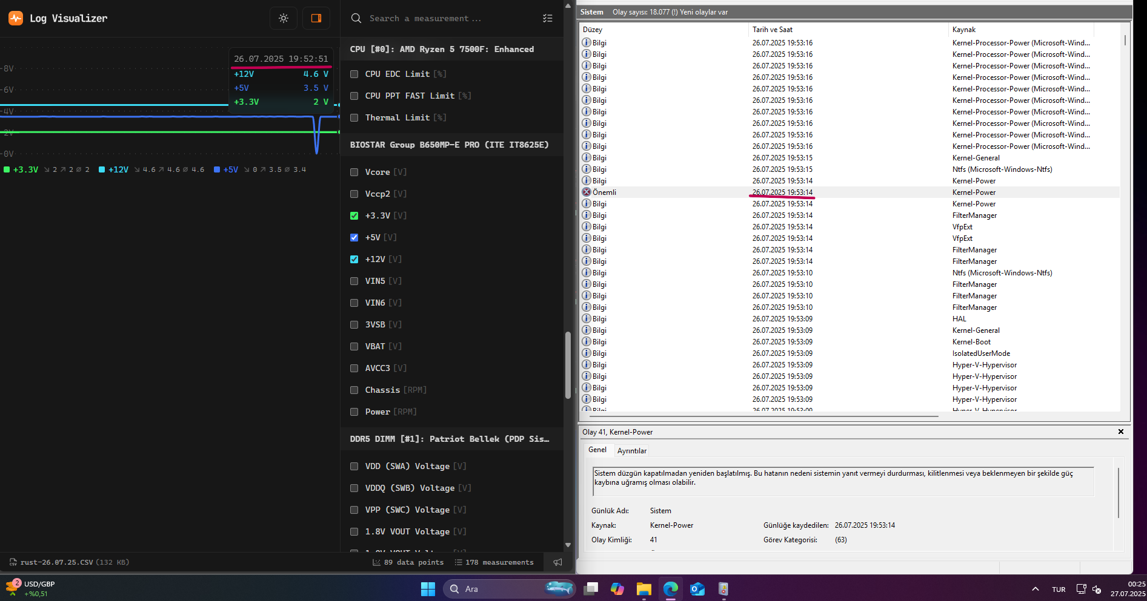Enable Chassis RPM checkbox
Image resolution: width=1147 pixels, height=601 pixels.
pyautogui.click(x=354, y=390)
